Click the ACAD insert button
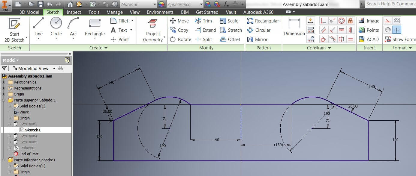This screenshot has width=416, height=176. click(x=369, y=39)
